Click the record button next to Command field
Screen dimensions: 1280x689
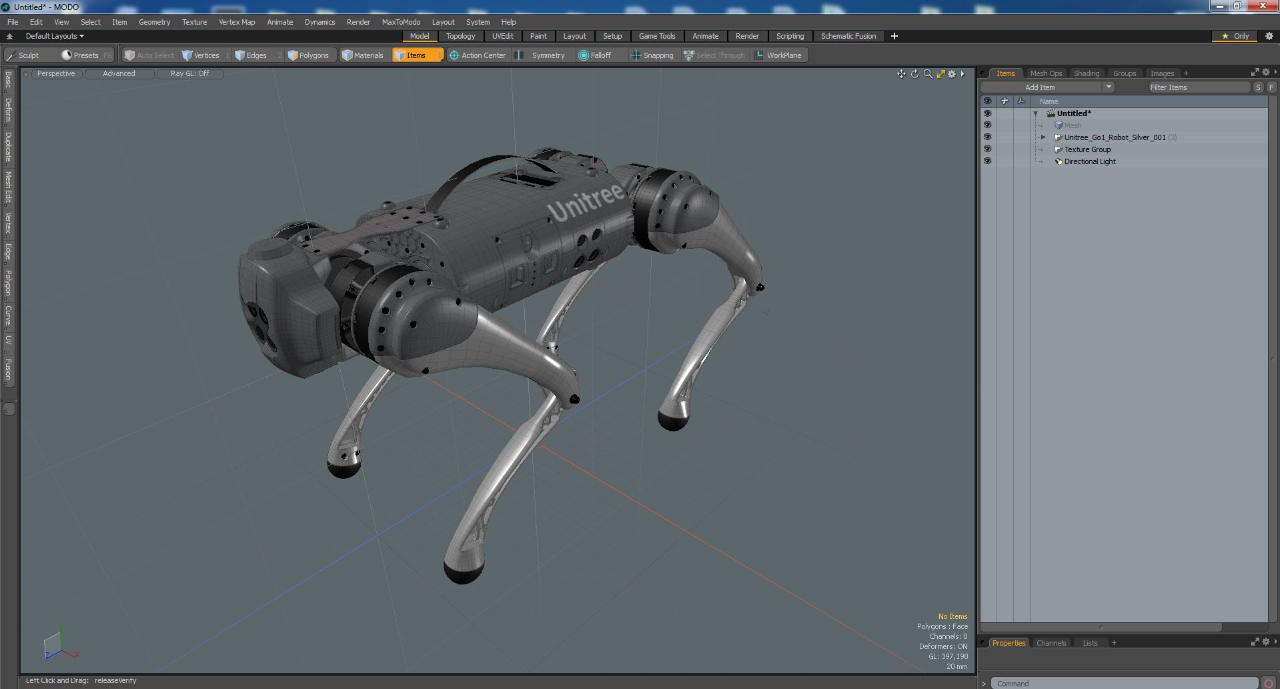[x=1269, y=683]
